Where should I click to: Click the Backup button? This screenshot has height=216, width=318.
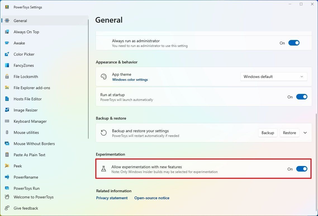268,133
